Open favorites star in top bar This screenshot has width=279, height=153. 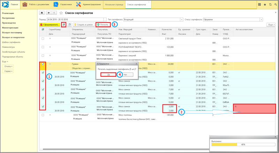(265, 5)
